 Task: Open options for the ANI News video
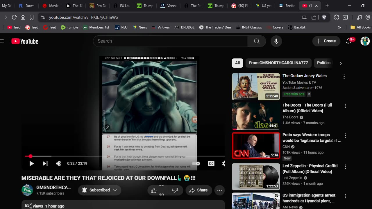click(x=345, y=196)
